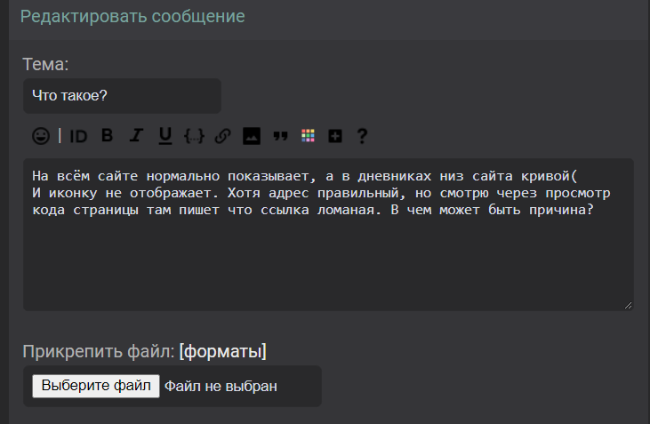Open the emoji smiley picker
This screenshot has height=424, width=650.
40,136
